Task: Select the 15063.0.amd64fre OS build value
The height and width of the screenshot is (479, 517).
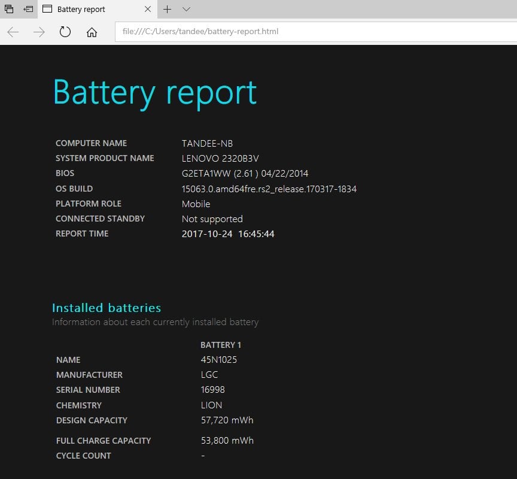Action: [269, 189]
